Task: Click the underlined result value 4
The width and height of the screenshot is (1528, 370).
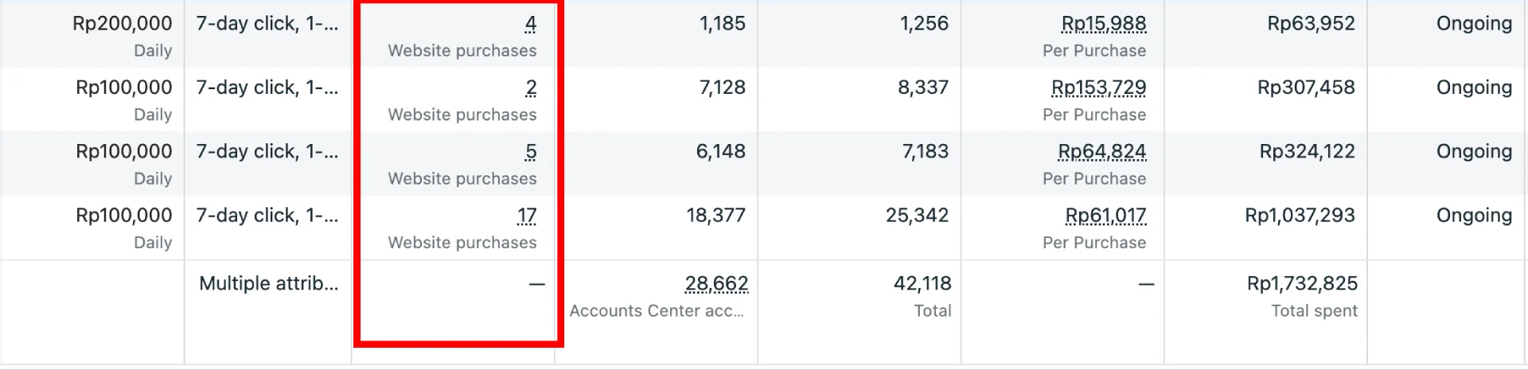Action: tap(530, 24)
